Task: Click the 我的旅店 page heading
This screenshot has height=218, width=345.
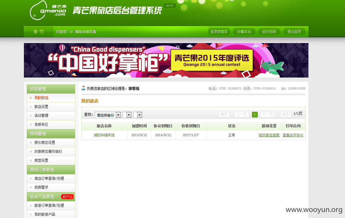Action: click(x=90, y=101)
